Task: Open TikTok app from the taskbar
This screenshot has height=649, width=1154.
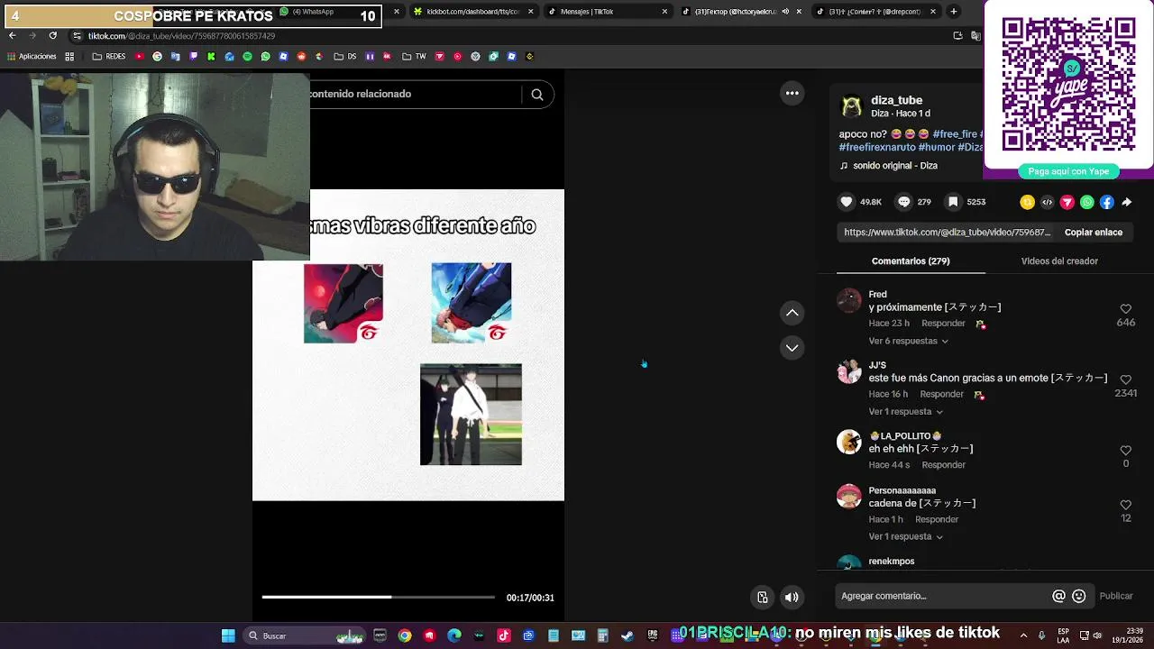Action: point(503,635)
